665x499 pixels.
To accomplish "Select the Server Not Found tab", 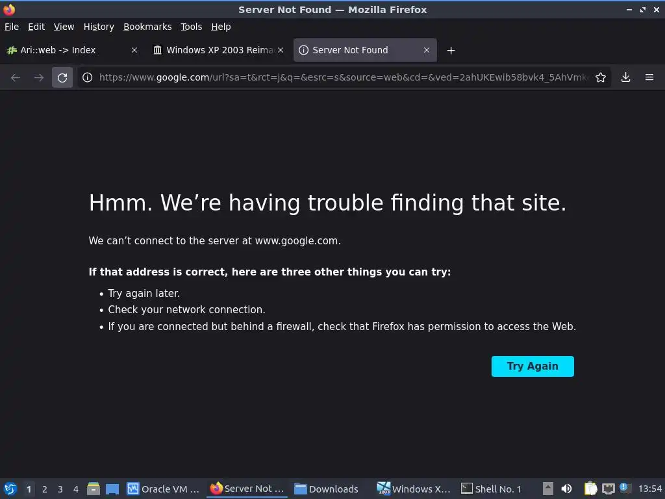I will point(365,50).
